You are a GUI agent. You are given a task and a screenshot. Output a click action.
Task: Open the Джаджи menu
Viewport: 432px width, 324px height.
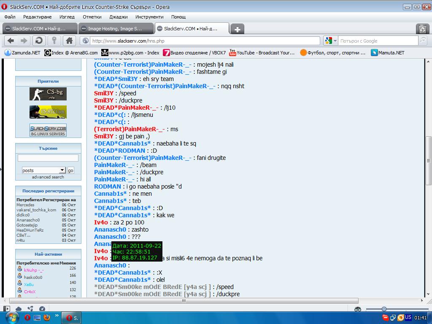click(119, 17)
